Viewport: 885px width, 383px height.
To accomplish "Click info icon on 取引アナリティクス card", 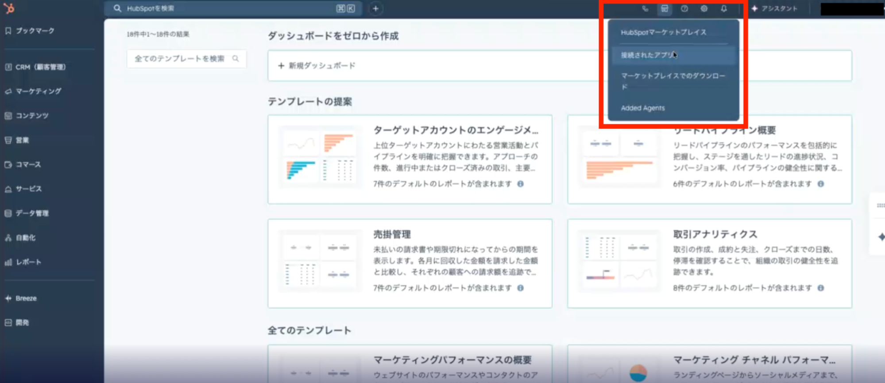I will [x=821, y=288].
